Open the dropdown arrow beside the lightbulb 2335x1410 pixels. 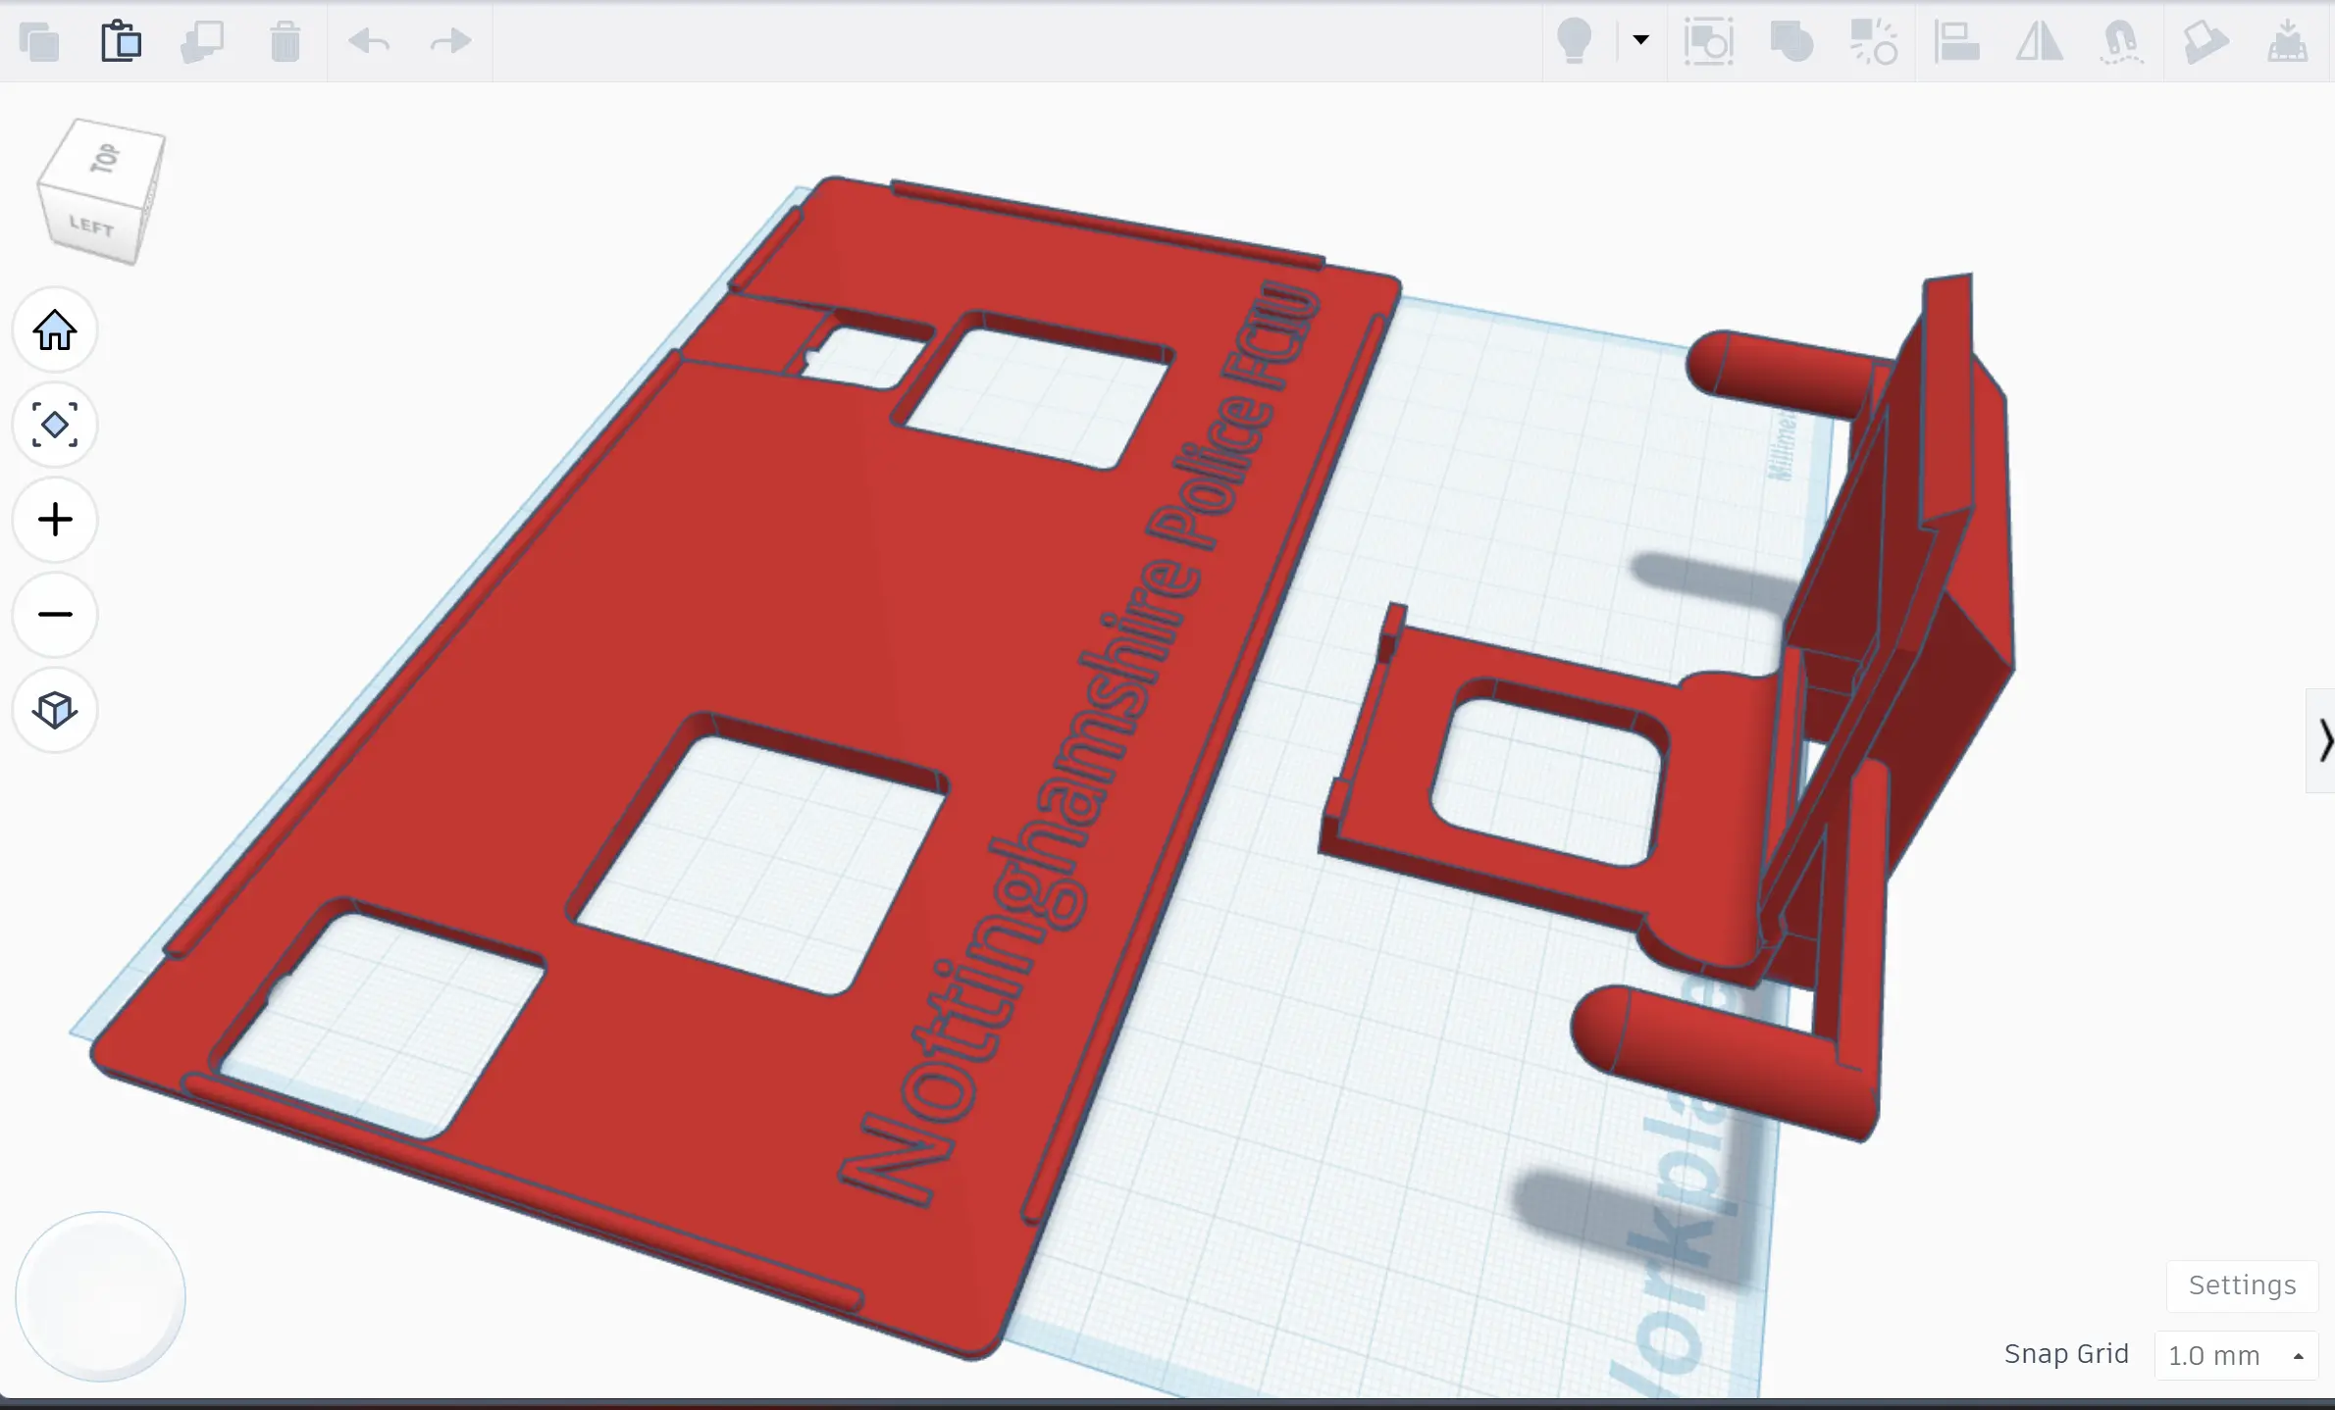pos(1640,40)
